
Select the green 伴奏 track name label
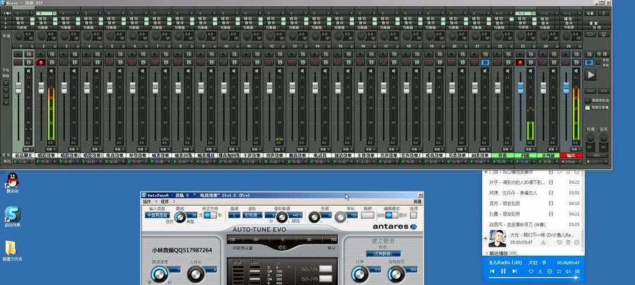[x=503, y=155]
